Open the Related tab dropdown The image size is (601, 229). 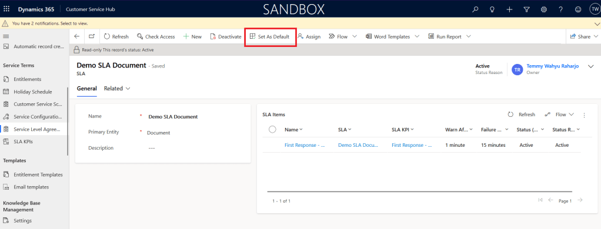tap(117, 89)
